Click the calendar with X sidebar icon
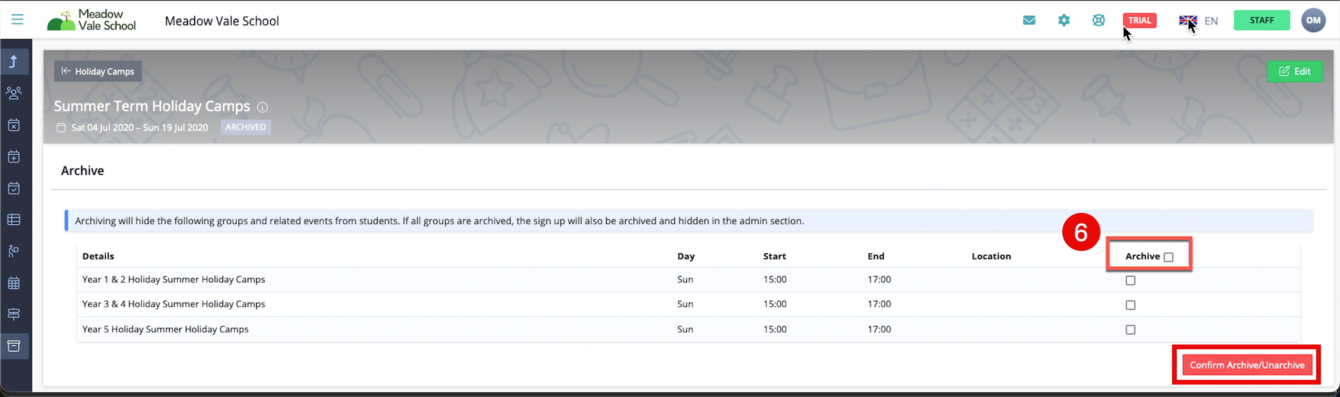Image resolution: width=1340 pixels, height=397 pixels. 14,125
